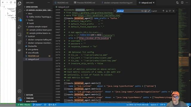Open WSL: Ubuntu remote indicator
Screen dimensions: 191x107
(x=24, y=105)
